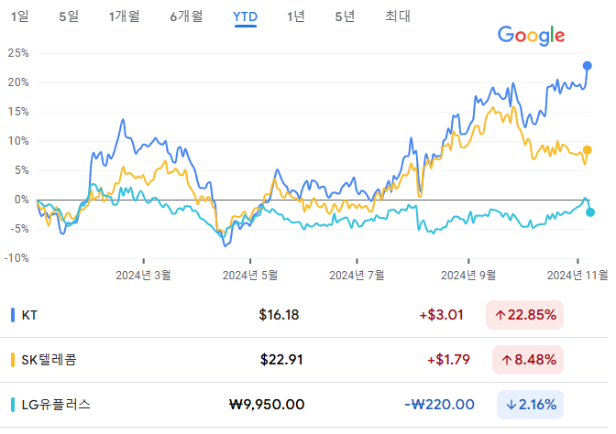
Task: Click the -10% y-axis label
Action: 16,258
